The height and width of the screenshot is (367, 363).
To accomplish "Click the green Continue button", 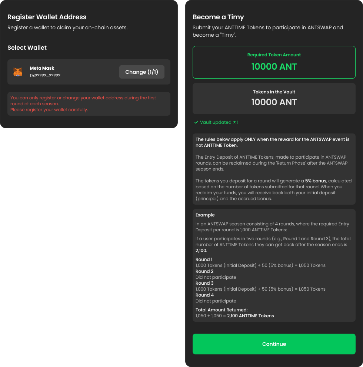I will (274, 344).
